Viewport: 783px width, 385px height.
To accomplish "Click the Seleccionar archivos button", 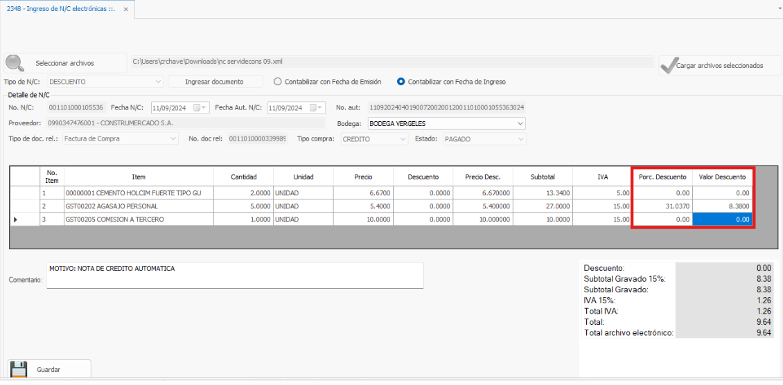I will tap(64, 63).
